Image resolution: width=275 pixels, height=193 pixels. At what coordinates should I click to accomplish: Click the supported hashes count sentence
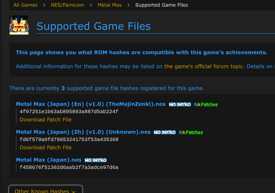tap(107, 88)
